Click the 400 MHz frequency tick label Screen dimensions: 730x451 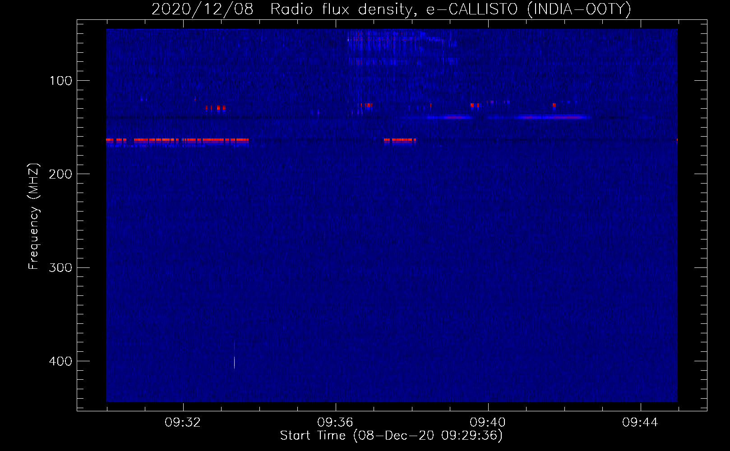[x=60, y=361]
